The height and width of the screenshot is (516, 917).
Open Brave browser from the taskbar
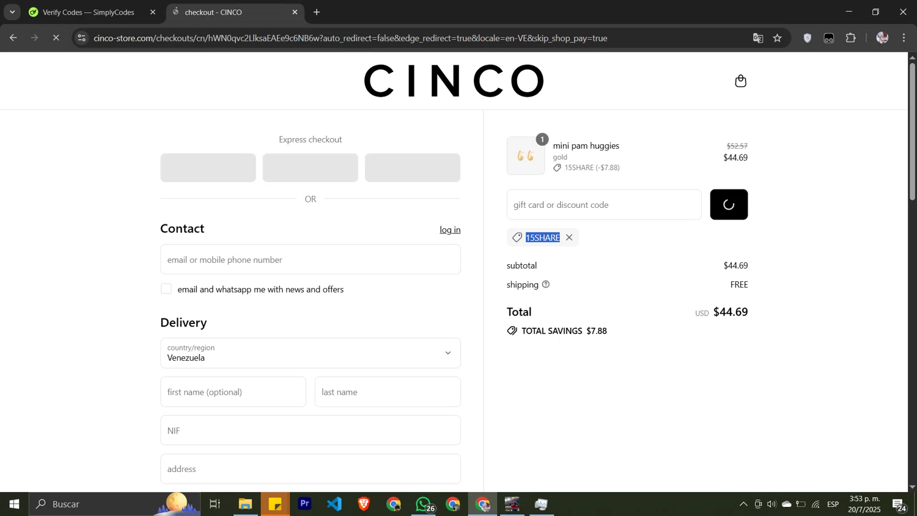(x=364, y=504)
